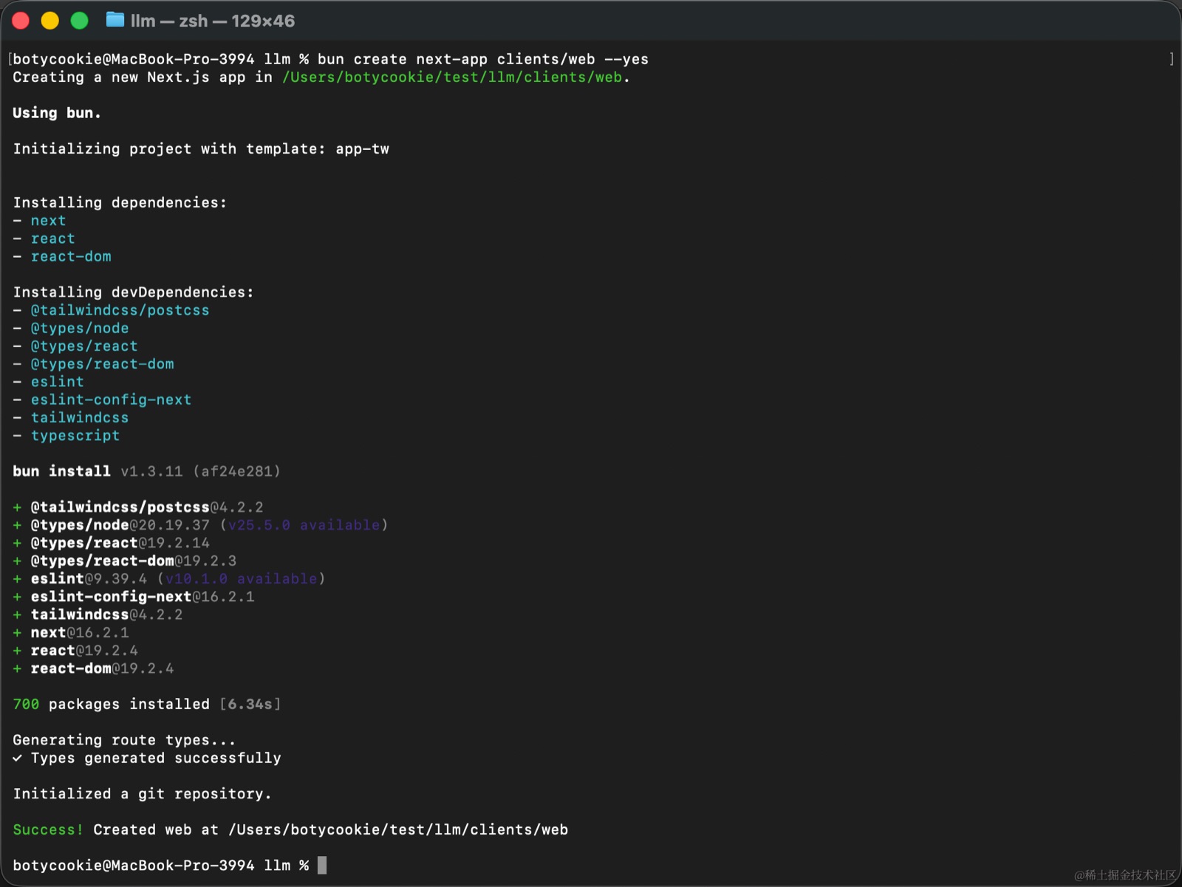Click the command 'bun create next-app clients/web --yes'
Screen dimensions: 1182x887
tap(483, 59)
